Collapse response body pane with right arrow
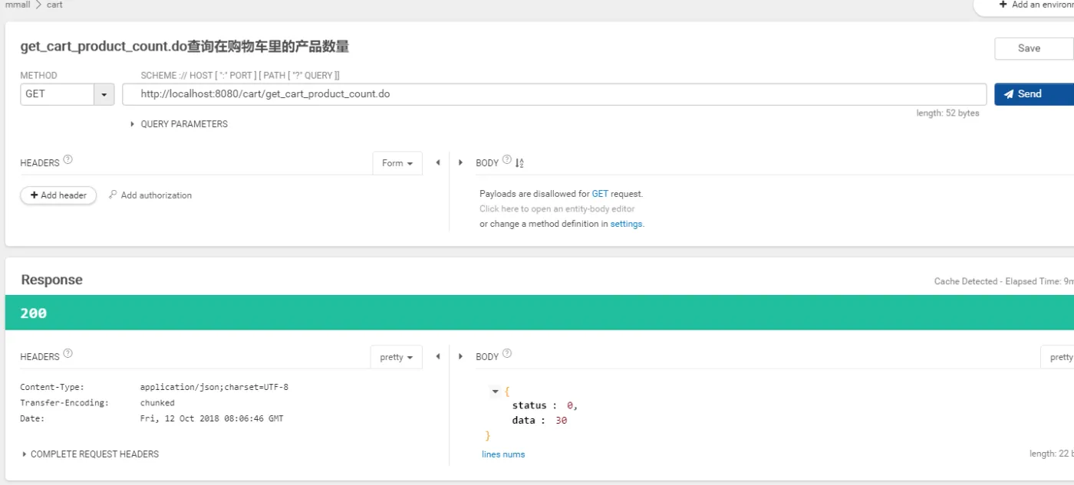Viewport: 1074px width, 485px height. click(x=460, y=356)
